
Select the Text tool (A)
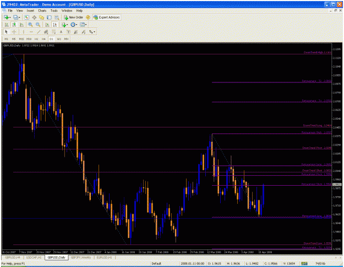(x=61, y=32)
